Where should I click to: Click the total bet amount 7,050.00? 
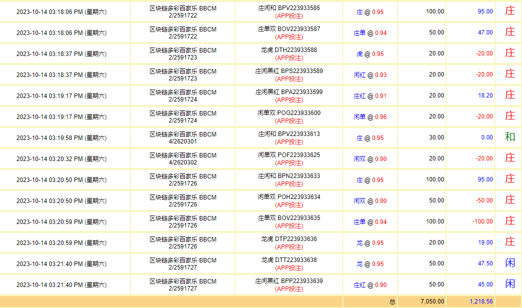(431, 302)
